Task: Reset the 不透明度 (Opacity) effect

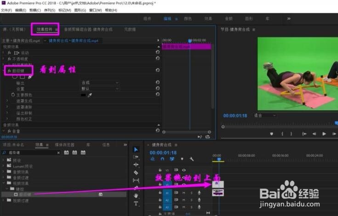Action: [x=158, y=58]
